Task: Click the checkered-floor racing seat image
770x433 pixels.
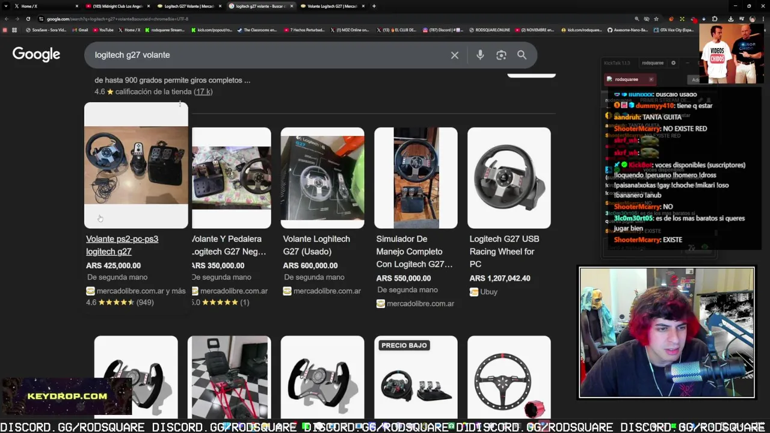Action: pyautogui.click(x=229, y=377)
